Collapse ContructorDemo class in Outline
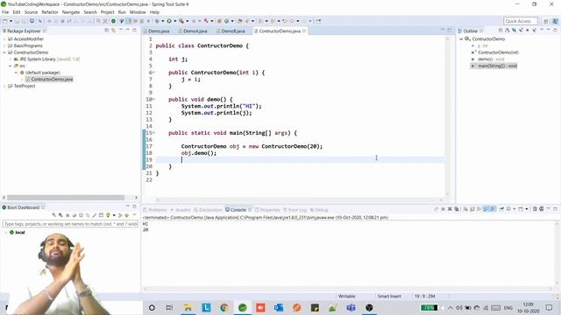The width and height of the screenshot is (561, 315). point(461,38)
